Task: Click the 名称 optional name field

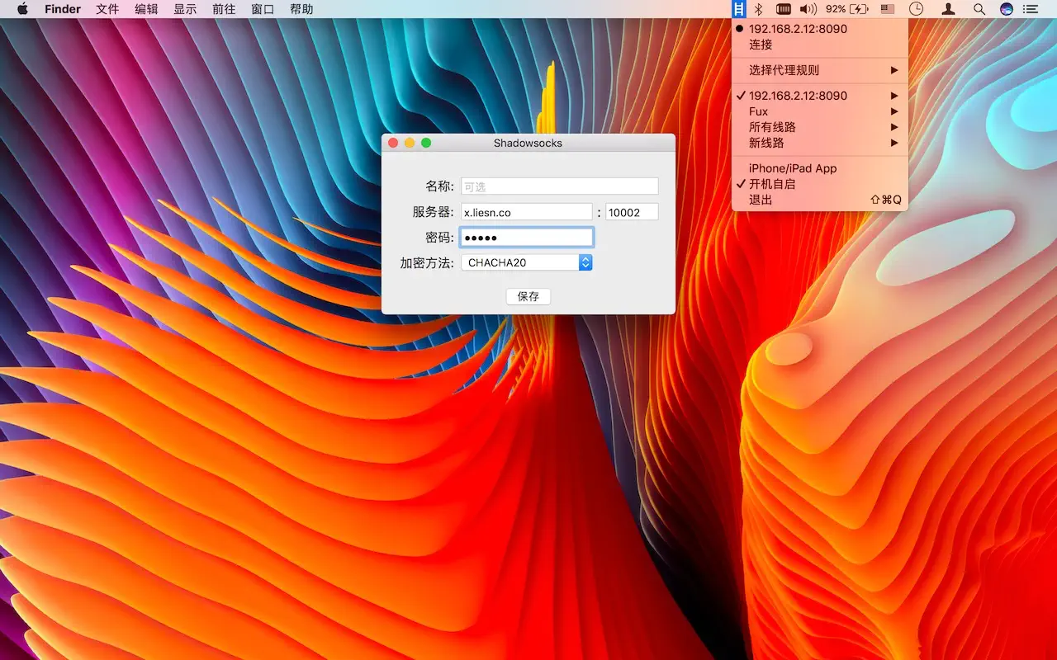Action: coord(560,186)
